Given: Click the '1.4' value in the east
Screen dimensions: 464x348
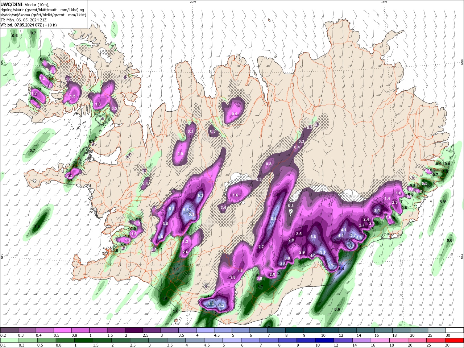Looking at the screenshot, I should (x=387, y=198).
